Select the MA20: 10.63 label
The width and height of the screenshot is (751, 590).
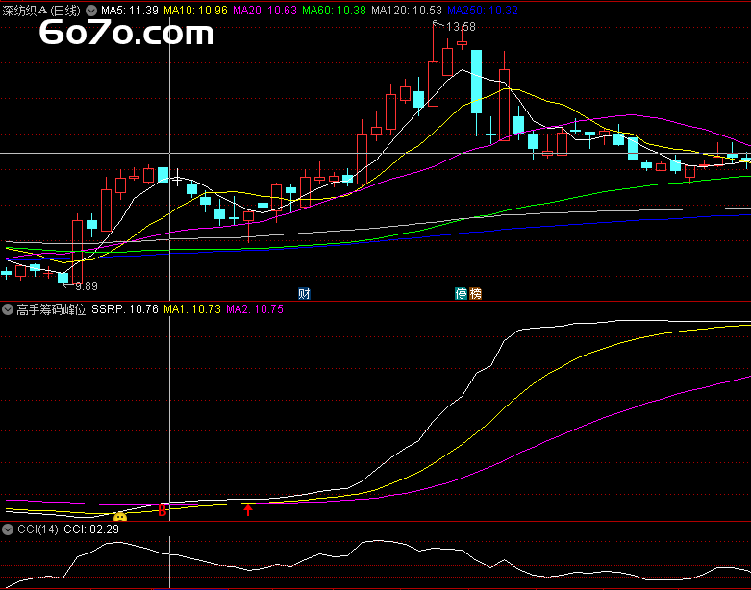264,10
